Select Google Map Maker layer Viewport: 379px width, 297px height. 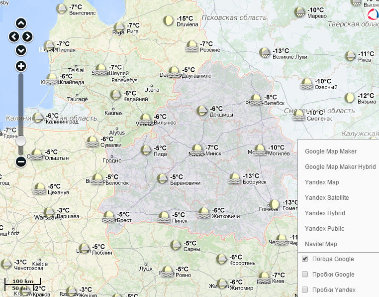330,151
